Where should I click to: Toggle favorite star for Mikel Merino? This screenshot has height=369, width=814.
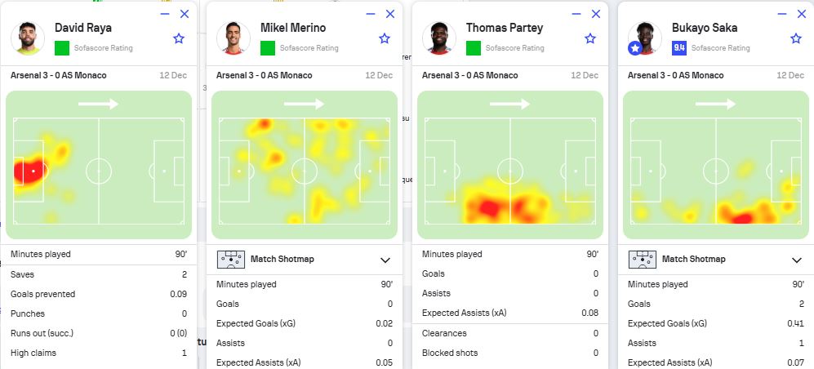pyautogui.click(x=385, y=38)
